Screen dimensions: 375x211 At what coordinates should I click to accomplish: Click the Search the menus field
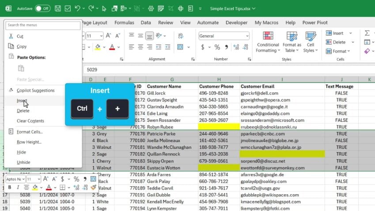coord(43,25)
